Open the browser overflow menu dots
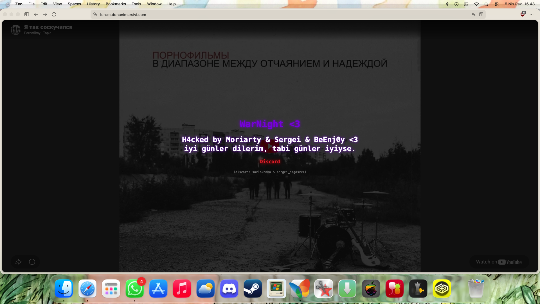The width and height of the screenshot is (540, 304). tap(532, 14)
